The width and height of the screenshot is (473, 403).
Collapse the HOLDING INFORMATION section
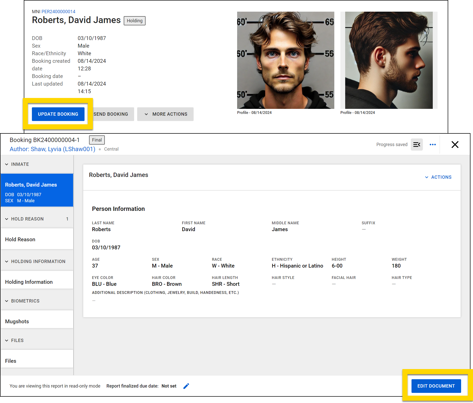tap(7, 261)
